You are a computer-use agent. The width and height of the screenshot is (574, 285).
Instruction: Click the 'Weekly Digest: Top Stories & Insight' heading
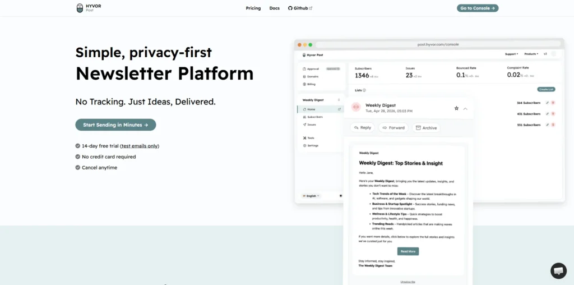click(x=401, y=163)
